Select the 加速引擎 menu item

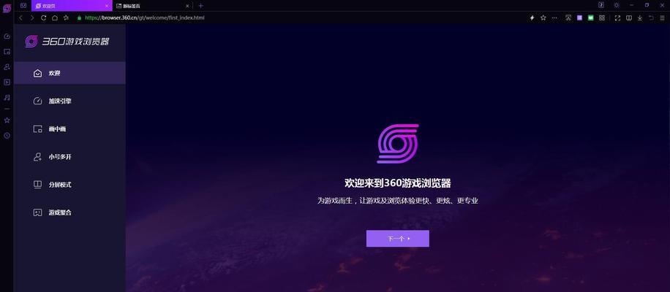point(69,101)
